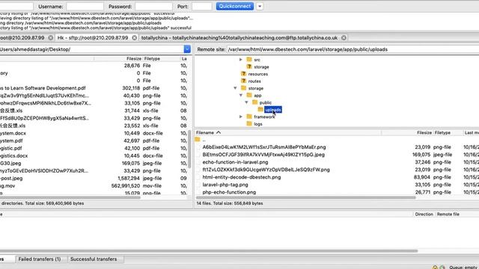
Task: Select remote jpeg file starting with BiEtmsOCFJGF39
Action: (263, 155)
